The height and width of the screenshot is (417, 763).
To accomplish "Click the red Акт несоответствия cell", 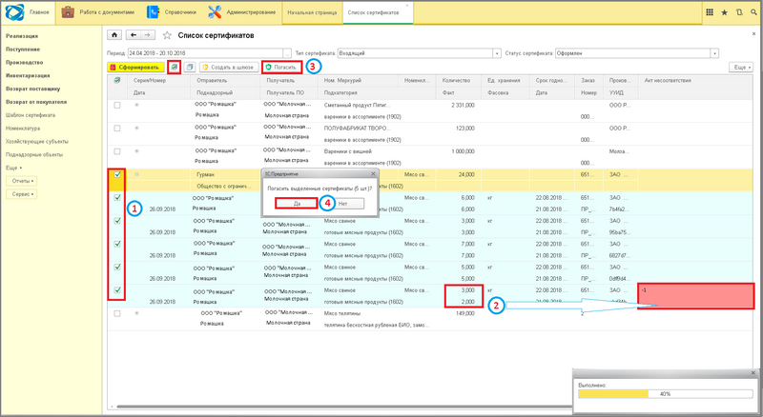I will click(x=696, y=296).
